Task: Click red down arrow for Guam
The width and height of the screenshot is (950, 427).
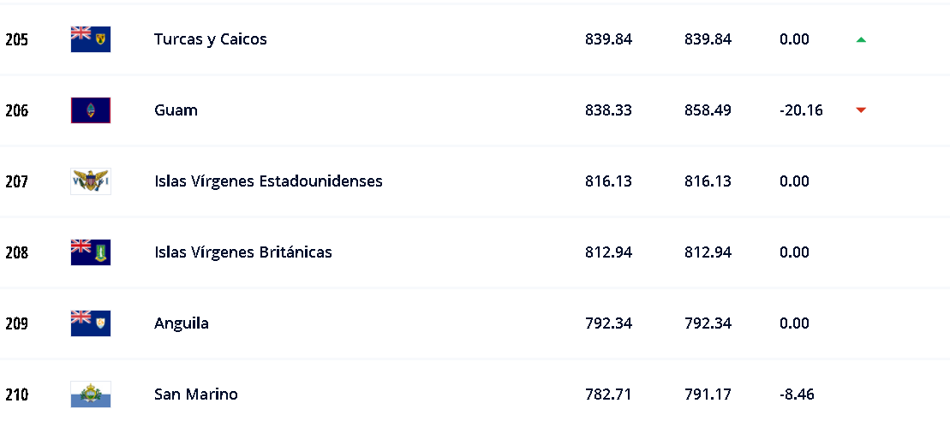Action: 861,110
